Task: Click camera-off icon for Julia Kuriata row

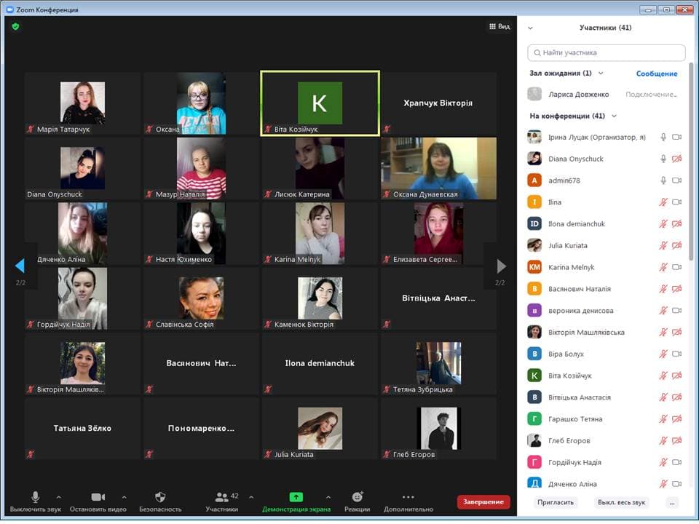Action: [x=676, y=245]
